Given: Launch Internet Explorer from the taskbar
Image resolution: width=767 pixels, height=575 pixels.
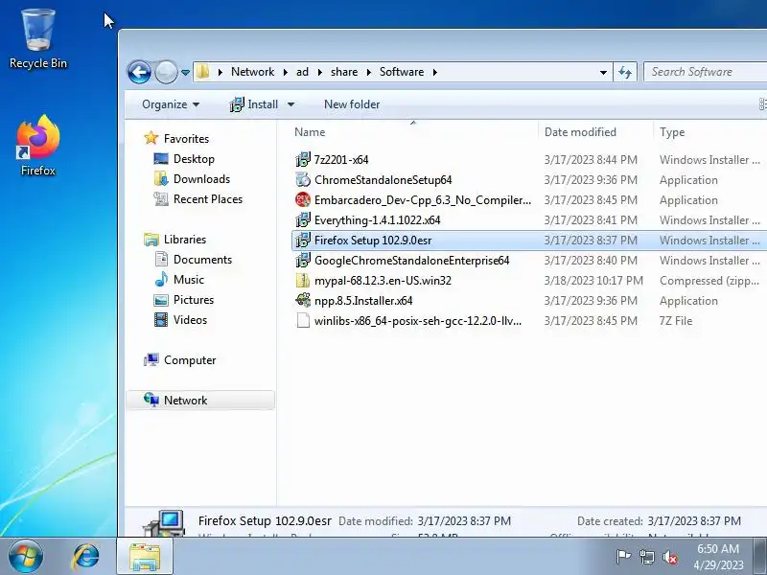Looking at the screenshot, I should pos(85,557).
